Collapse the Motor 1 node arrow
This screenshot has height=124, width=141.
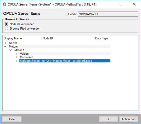point(11,50)
